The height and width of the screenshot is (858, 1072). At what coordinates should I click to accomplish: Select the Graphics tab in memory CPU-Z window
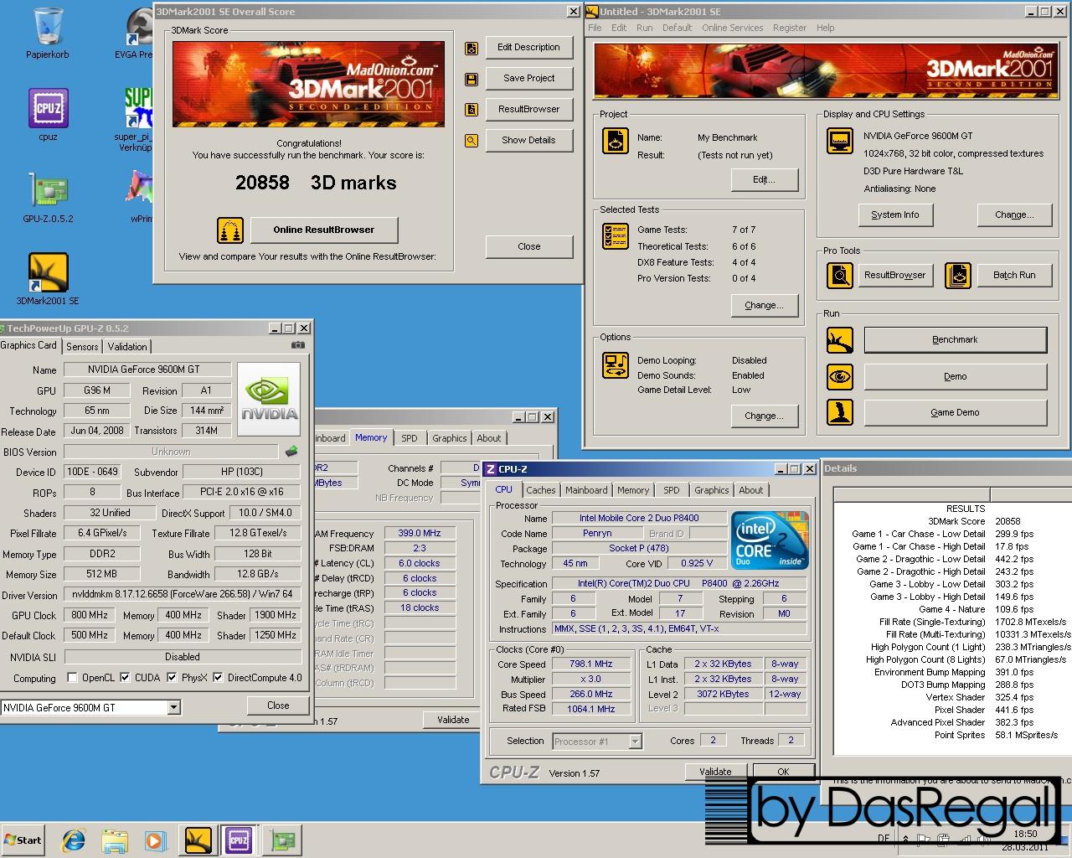tap(449, 438)
